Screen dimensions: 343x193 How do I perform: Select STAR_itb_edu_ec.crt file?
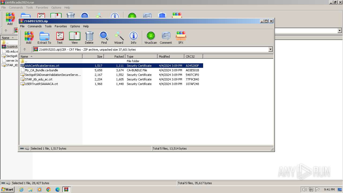click(111, 79)
